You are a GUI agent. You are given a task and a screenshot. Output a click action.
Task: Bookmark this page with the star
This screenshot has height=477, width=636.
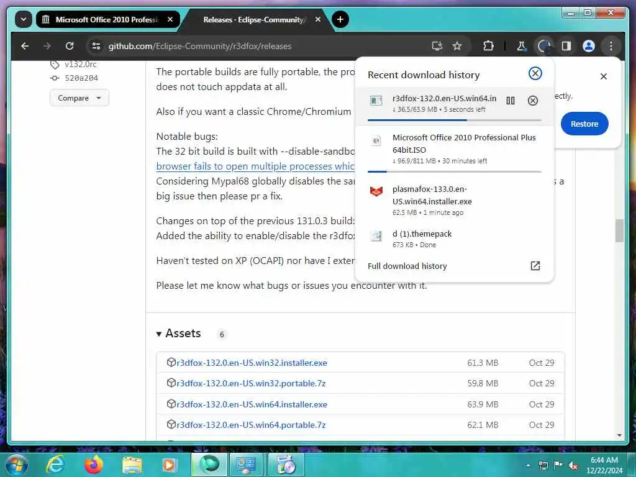[x=457, y=46]
